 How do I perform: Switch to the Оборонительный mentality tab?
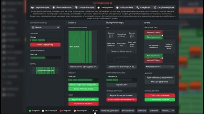[x=62, y=8]
